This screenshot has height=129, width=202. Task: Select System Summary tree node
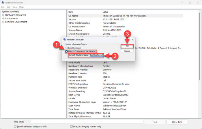pyautogui.click(x=10, y=12)
